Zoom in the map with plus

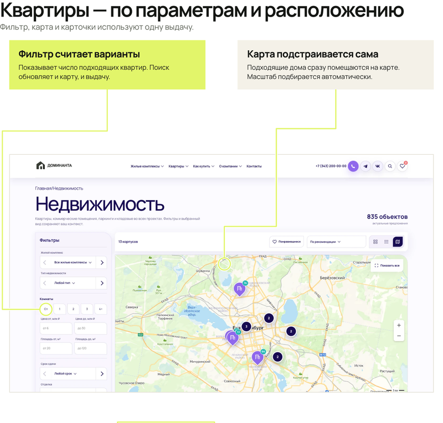coord(399,325)
